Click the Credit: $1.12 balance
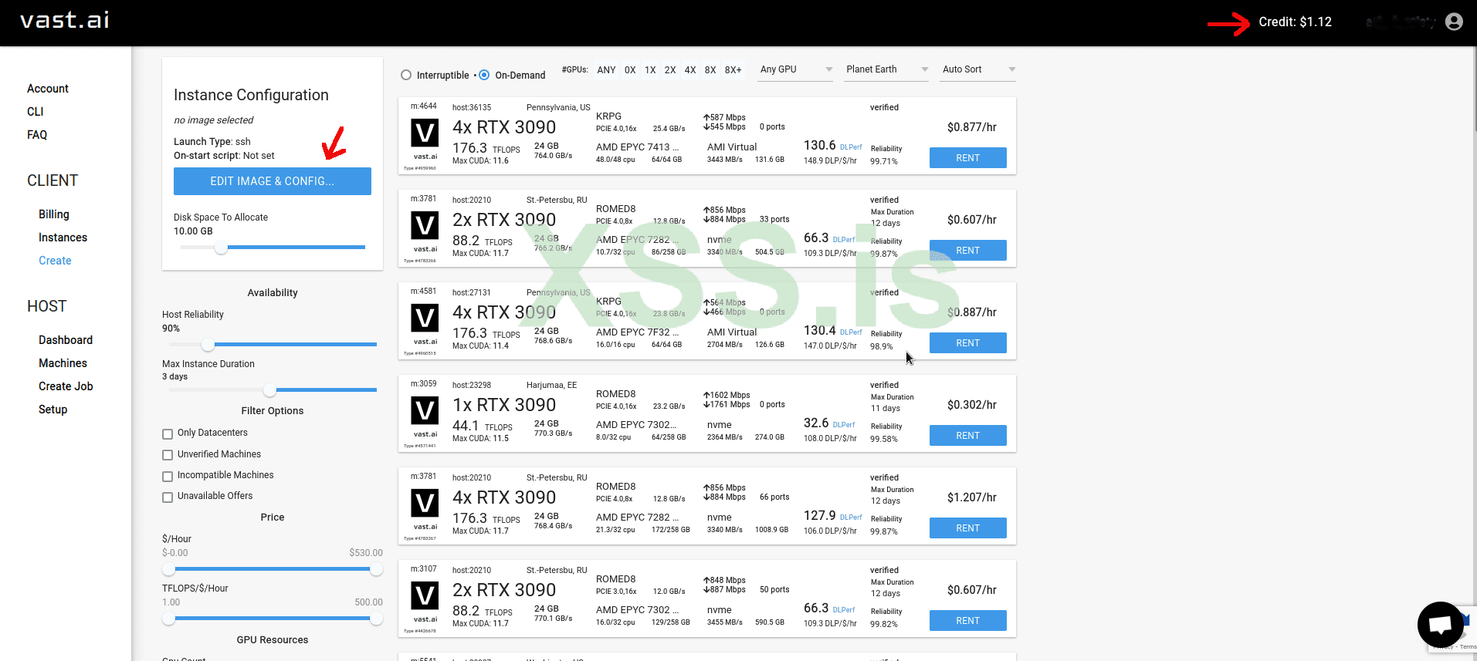This screenshot has width=1477, height=661. tap(1295, 22)
